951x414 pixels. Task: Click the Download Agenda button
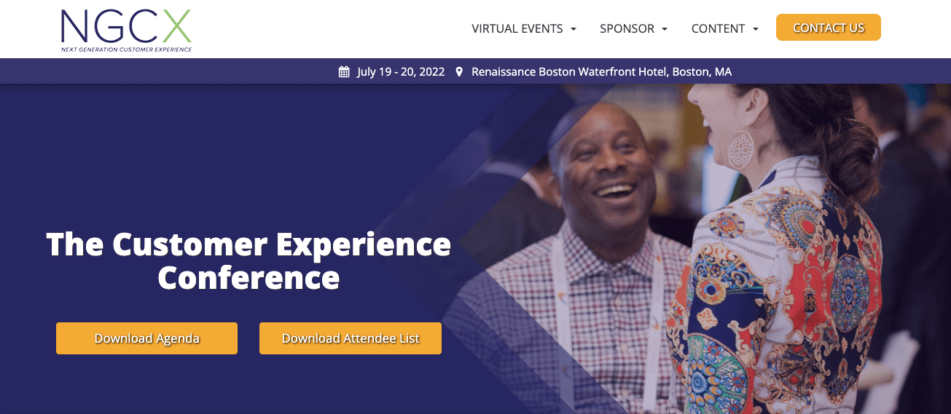click(x=146, y=338)
